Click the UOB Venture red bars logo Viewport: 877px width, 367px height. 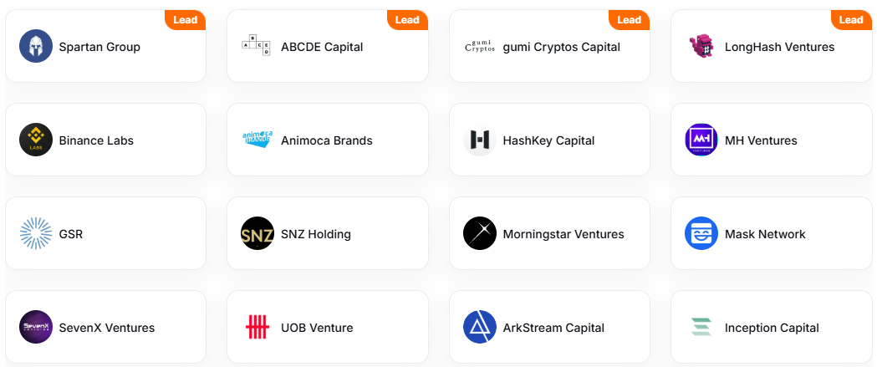point(257,327)
